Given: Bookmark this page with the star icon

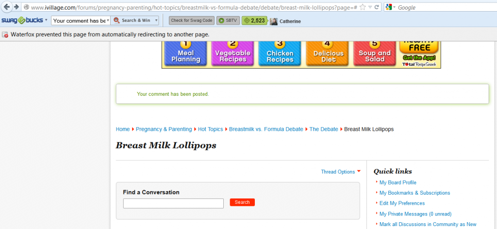Looking at the screenshot, I should [x=363, y=7].
